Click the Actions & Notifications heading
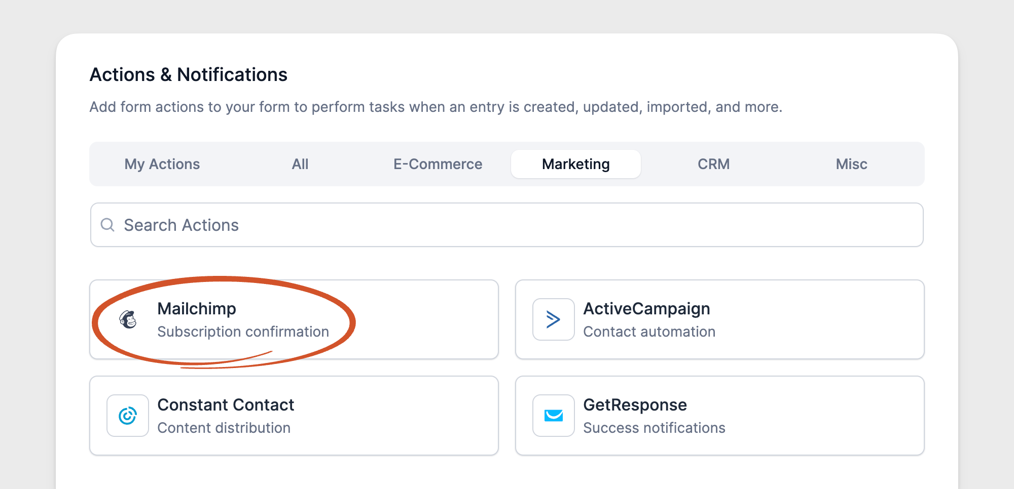The image size is (1014, 489). pos(189,74)
